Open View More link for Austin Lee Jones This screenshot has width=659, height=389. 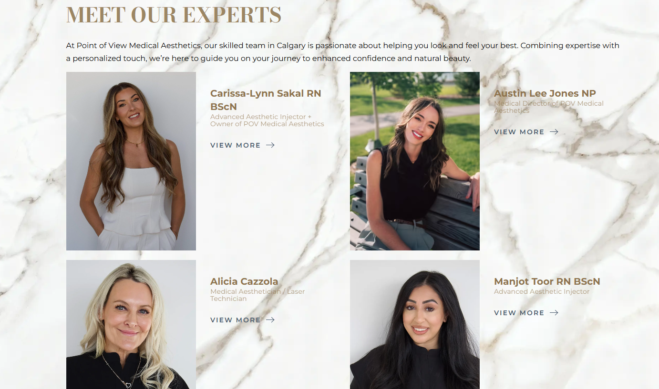point(526,132)
